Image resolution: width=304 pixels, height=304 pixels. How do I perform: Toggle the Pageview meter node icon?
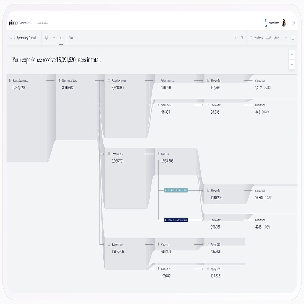[x=109, y=80]
